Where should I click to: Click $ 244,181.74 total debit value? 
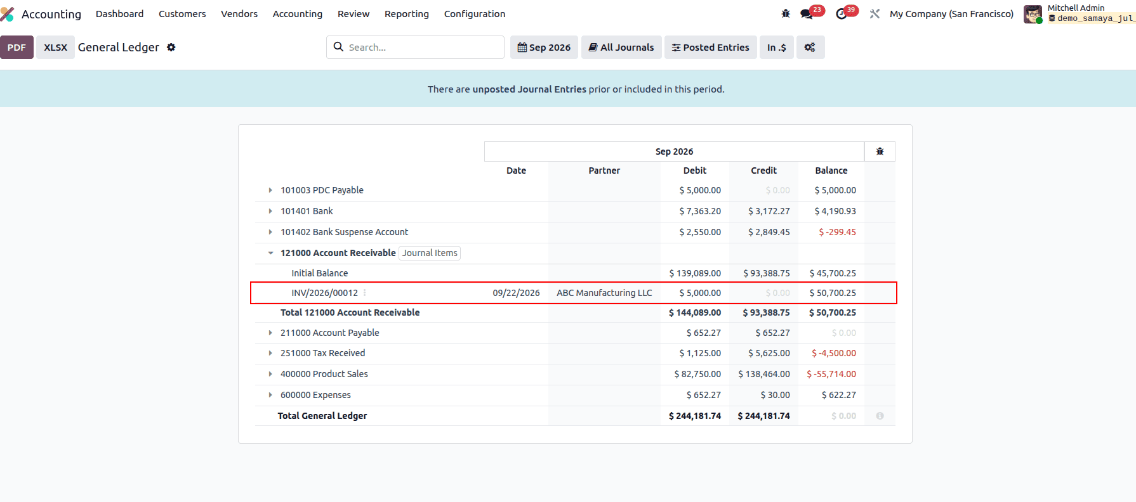[x=695, y=416]
